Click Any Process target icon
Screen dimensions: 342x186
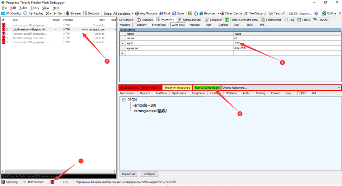pyautogui.click(x=137, y=14)
